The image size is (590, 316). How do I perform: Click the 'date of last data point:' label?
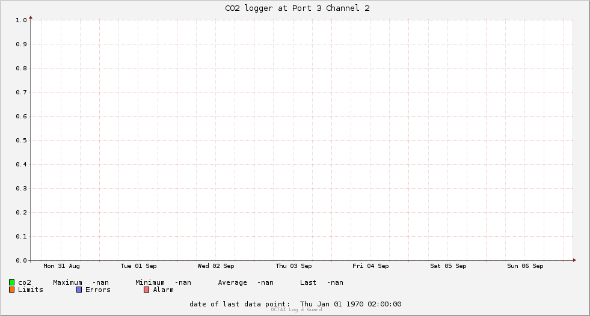click(240, 304)
